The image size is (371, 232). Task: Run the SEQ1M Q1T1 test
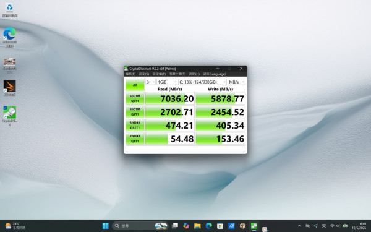135,112
